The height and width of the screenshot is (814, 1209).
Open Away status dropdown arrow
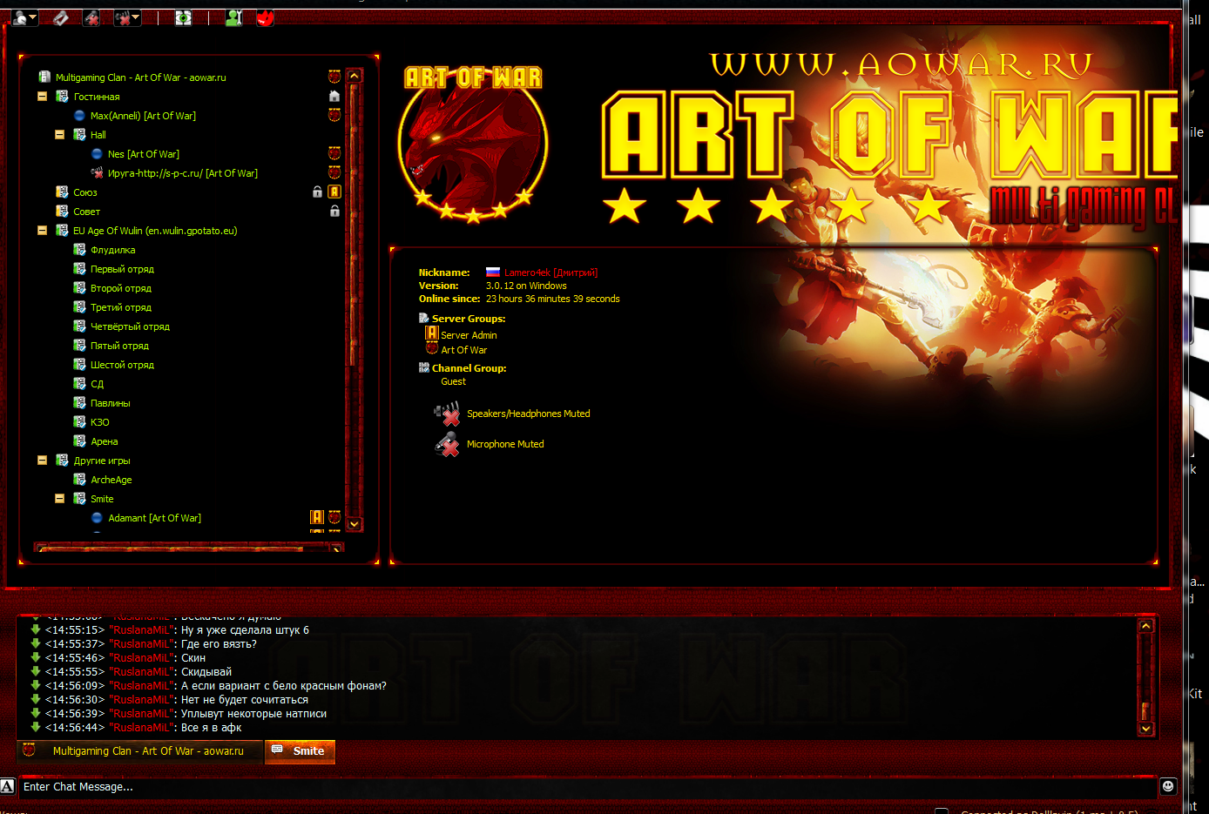tap(33, 17)
